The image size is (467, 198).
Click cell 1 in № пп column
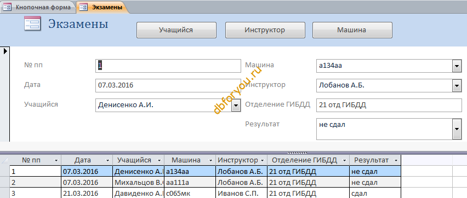36,172
